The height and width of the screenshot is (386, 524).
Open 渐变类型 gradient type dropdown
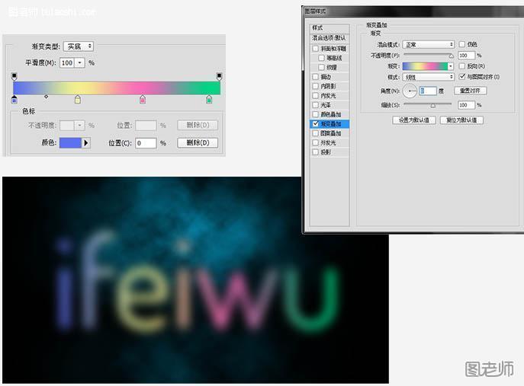point(79,46)
